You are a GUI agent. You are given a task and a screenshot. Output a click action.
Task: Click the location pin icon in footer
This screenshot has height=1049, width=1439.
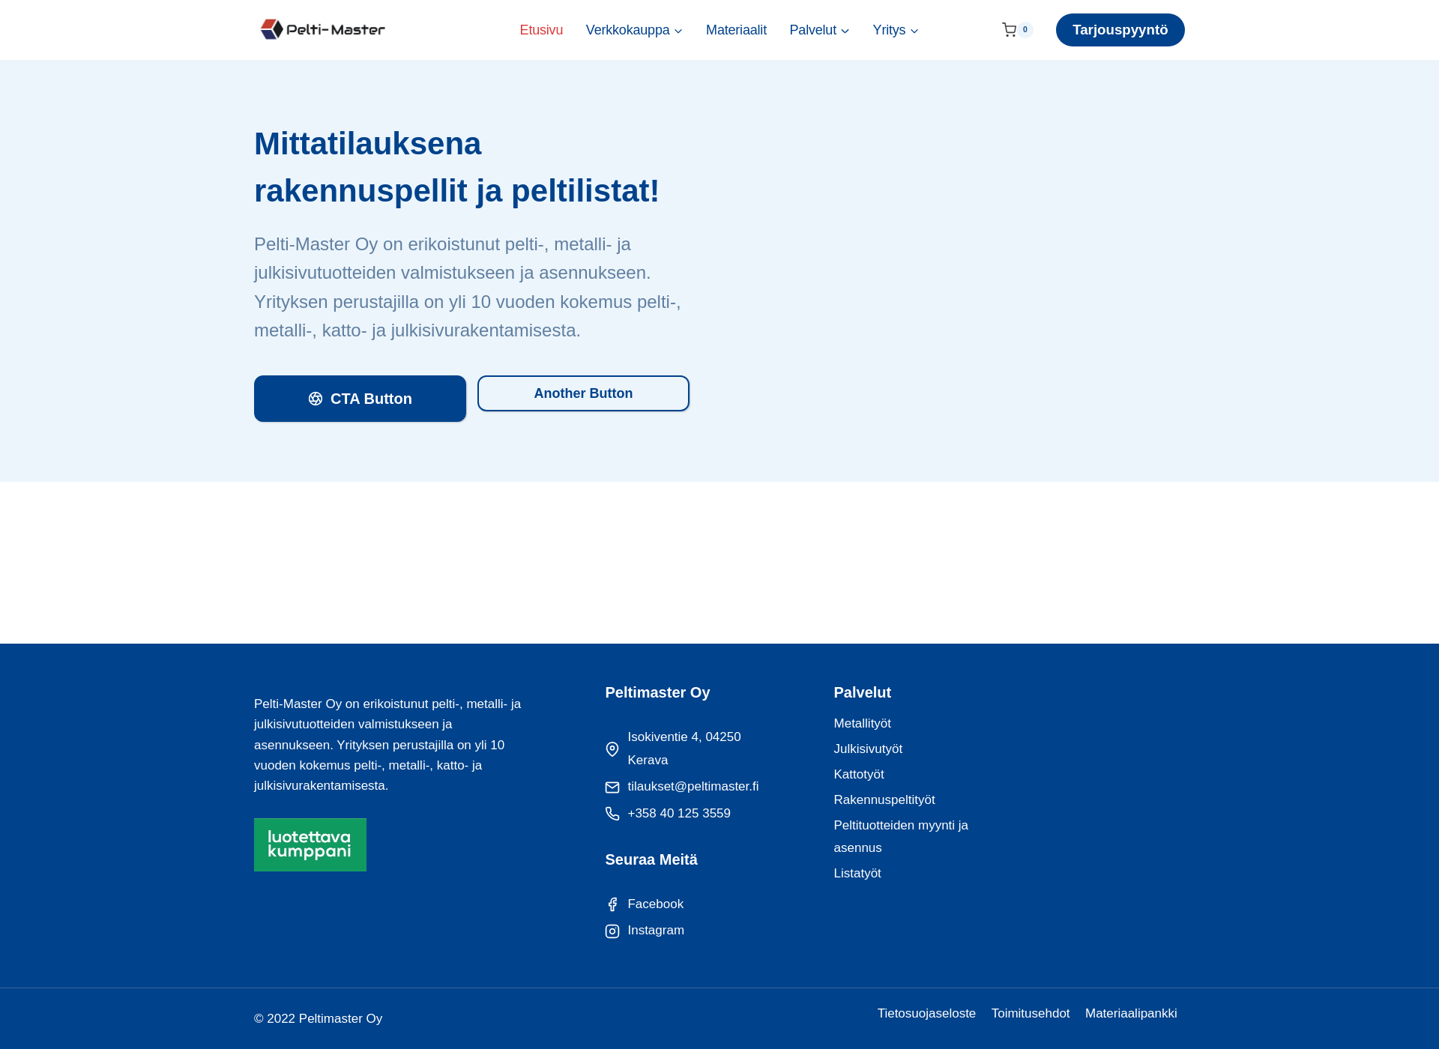click(x=612, y=747)
